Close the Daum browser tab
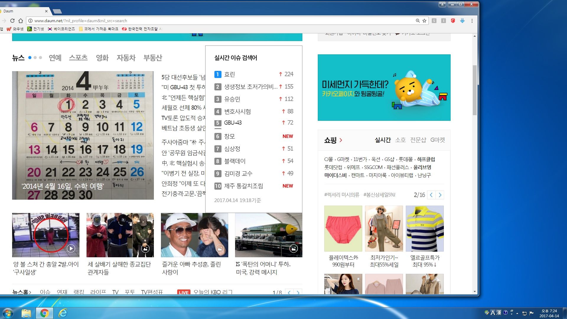Image resolution: width=567 pixels, height=319 pixels. (46, 11)
